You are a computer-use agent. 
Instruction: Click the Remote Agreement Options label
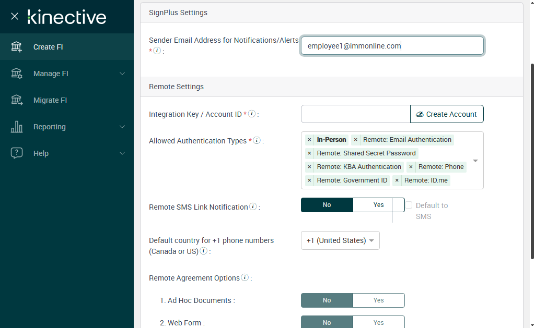(x=194, y=278)
